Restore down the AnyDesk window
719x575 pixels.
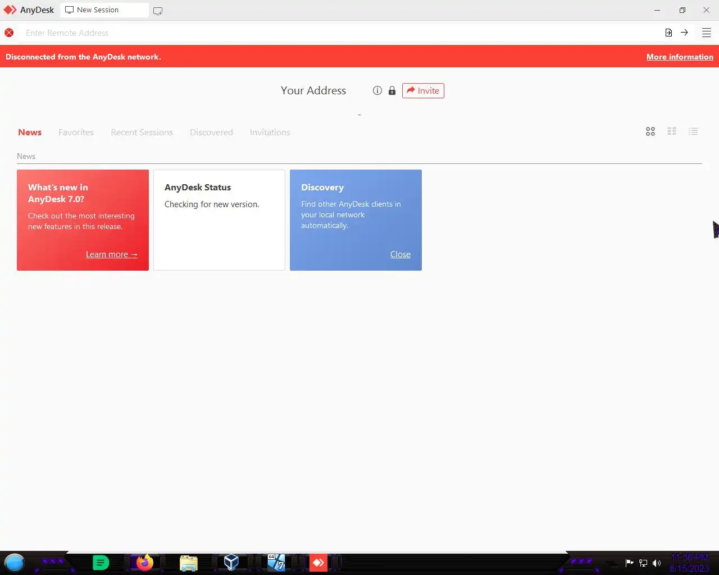pyautogui.click(x=682, y=10)
